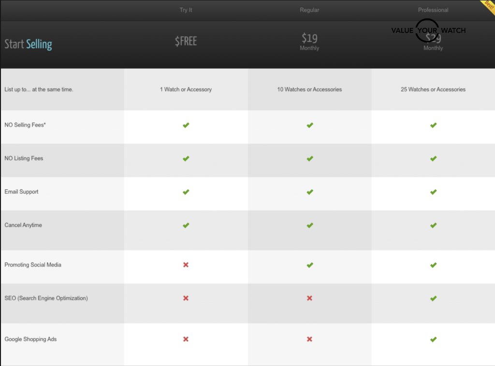
Task: Click the 25 Watches or Accessories cell
Action: point(433,89)
